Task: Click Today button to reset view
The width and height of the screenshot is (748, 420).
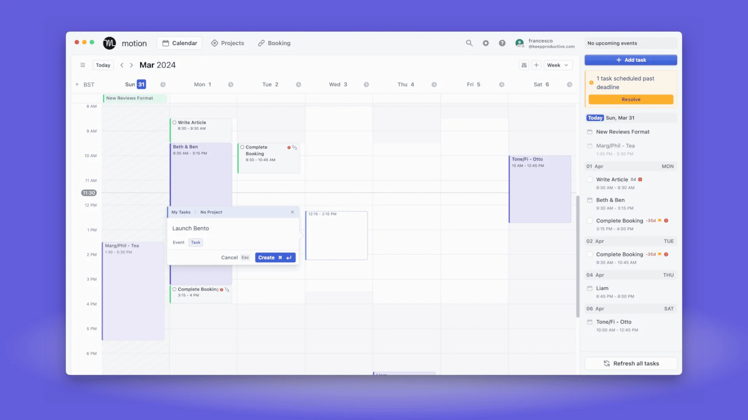Action: coord(103,65)
